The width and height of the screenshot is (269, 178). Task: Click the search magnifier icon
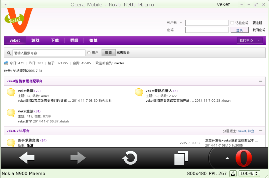[9, 53]
